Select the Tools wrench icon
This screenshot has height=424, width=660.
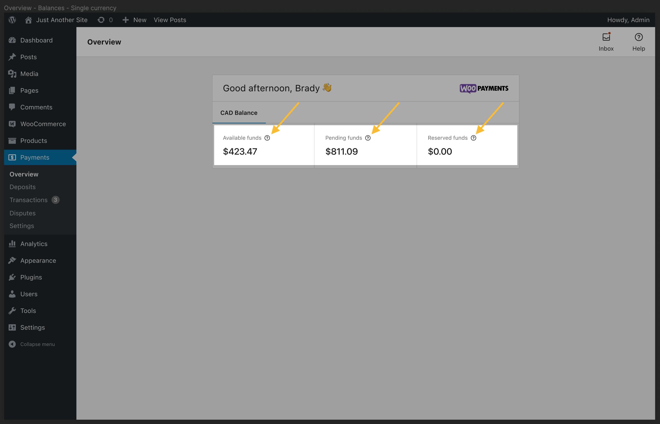(x=12, y=310)
